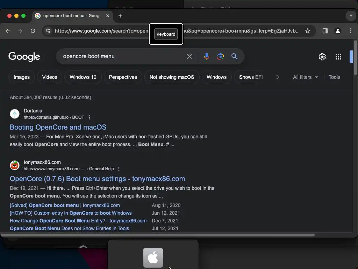Viewport: 358px width, 269px height.
Task: Search by image with the lens icon
Action: (220, 56)
